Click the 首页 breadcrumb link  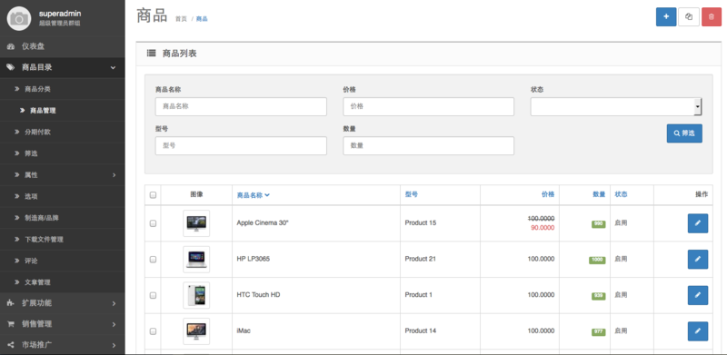[x=181, y=19]
